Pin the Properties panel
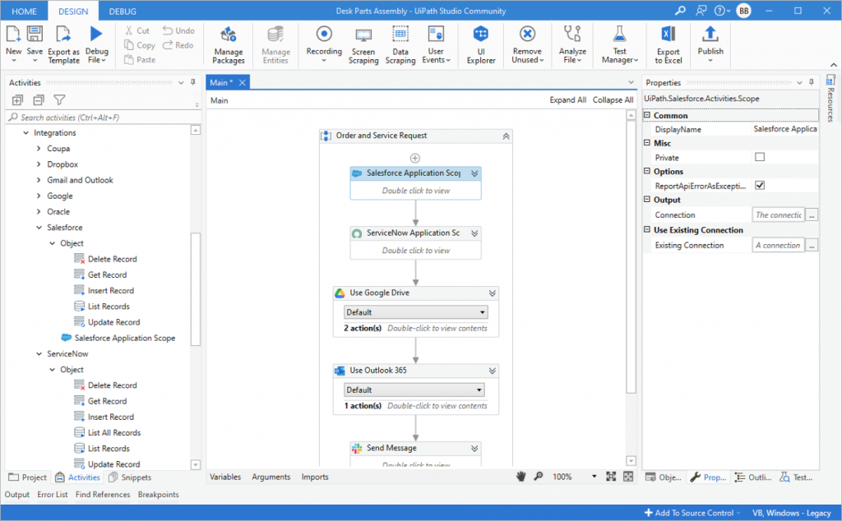The width and height of the screenshot is (842, 521). 812,83
